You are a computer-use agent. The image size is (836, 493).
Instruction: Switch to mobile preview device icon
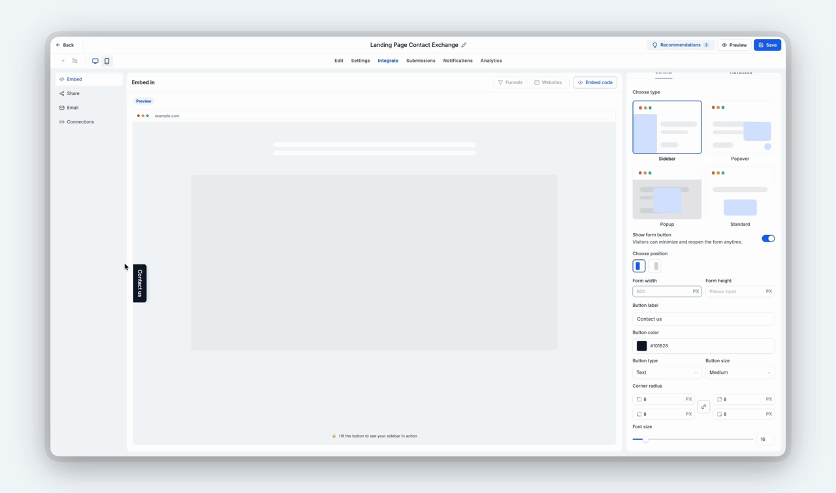point(107,61)
